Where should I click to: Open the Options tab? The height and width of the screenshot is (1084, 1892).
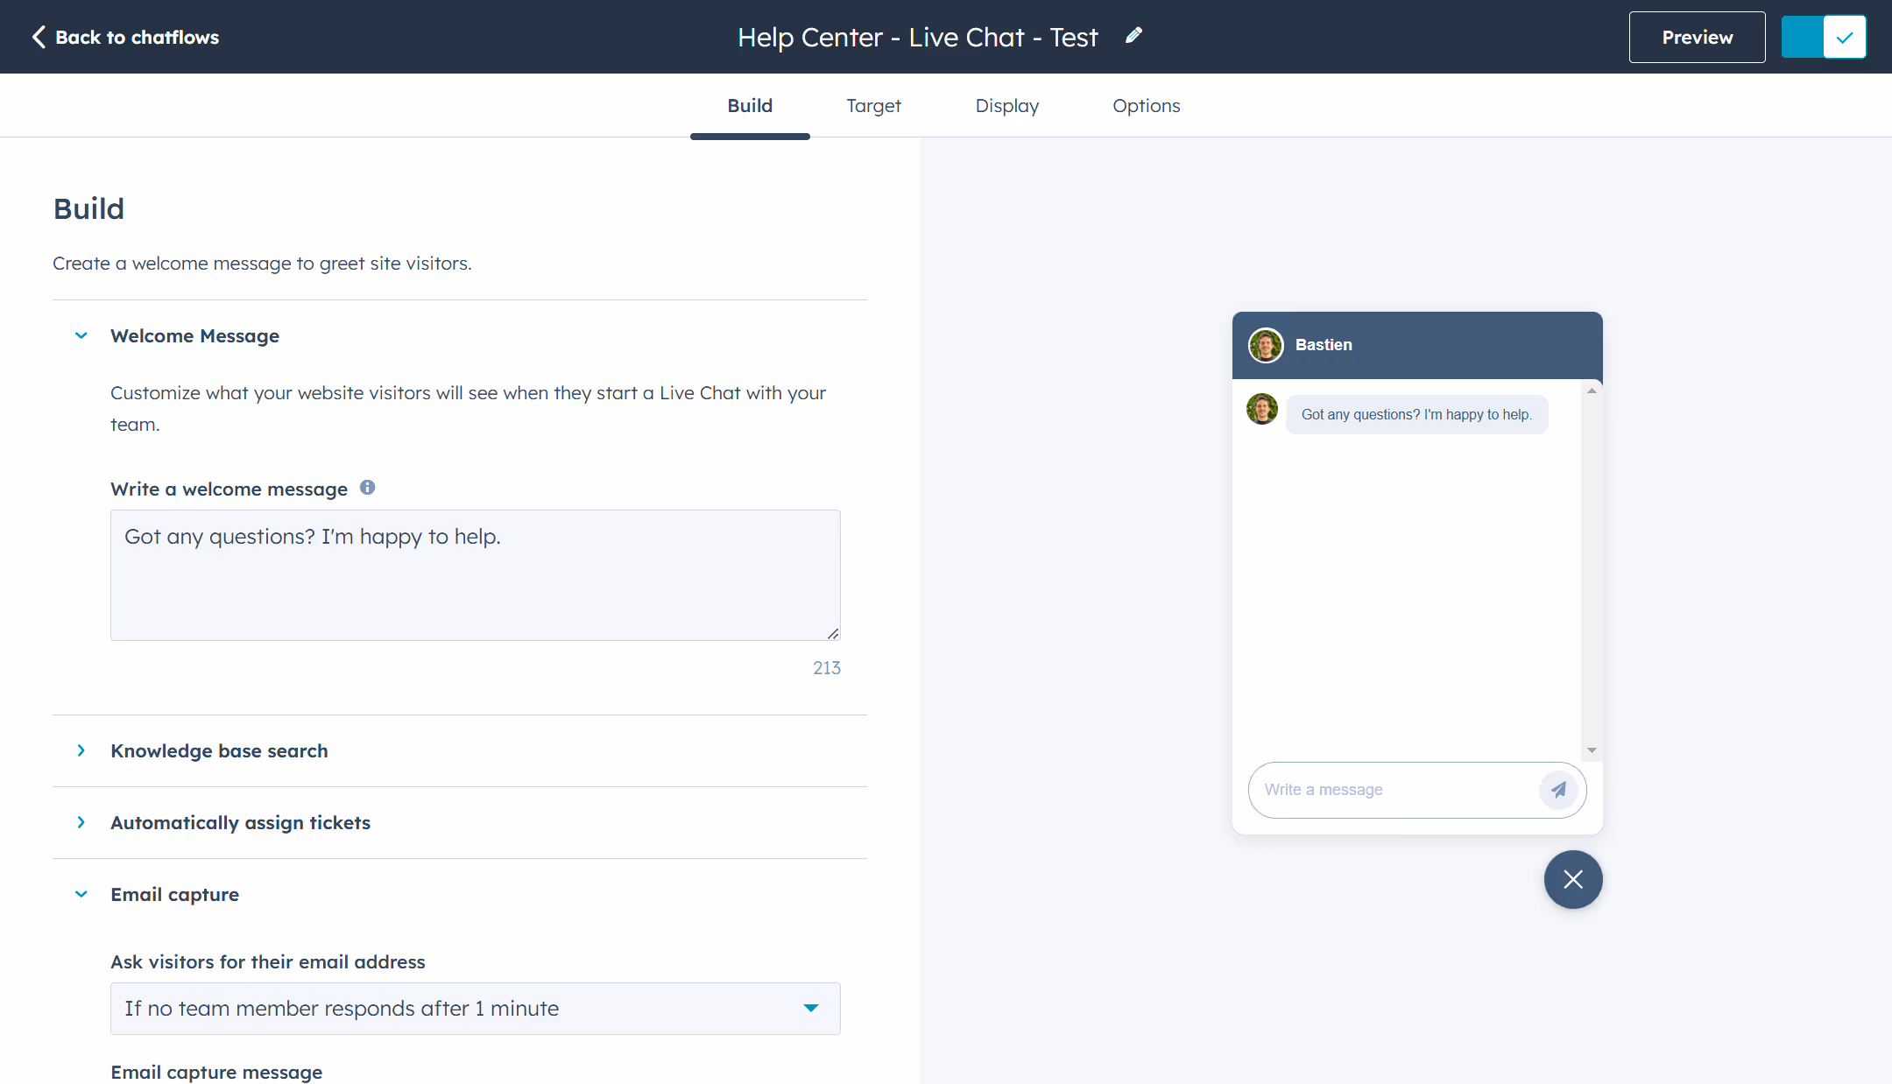click(x=1147, y=105)
